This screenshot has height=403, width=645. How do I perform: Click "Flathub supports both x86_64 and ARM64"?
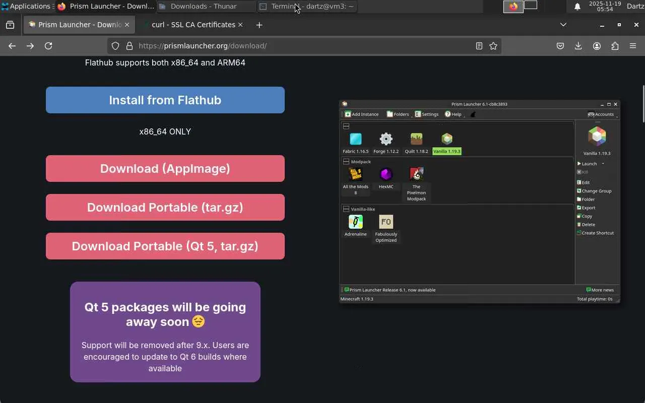tap(165, 62)
